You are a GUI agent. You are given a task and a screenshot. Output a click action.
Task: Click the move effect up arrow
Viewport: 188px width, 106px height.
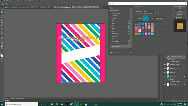(x=114, y=53)
